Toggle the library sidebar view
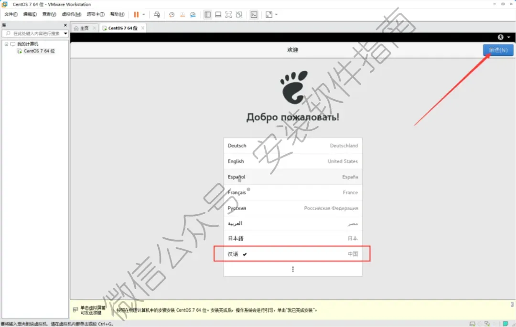Image resolution: width=516 pixels, height=327 pixels. [x=207, y=14]
